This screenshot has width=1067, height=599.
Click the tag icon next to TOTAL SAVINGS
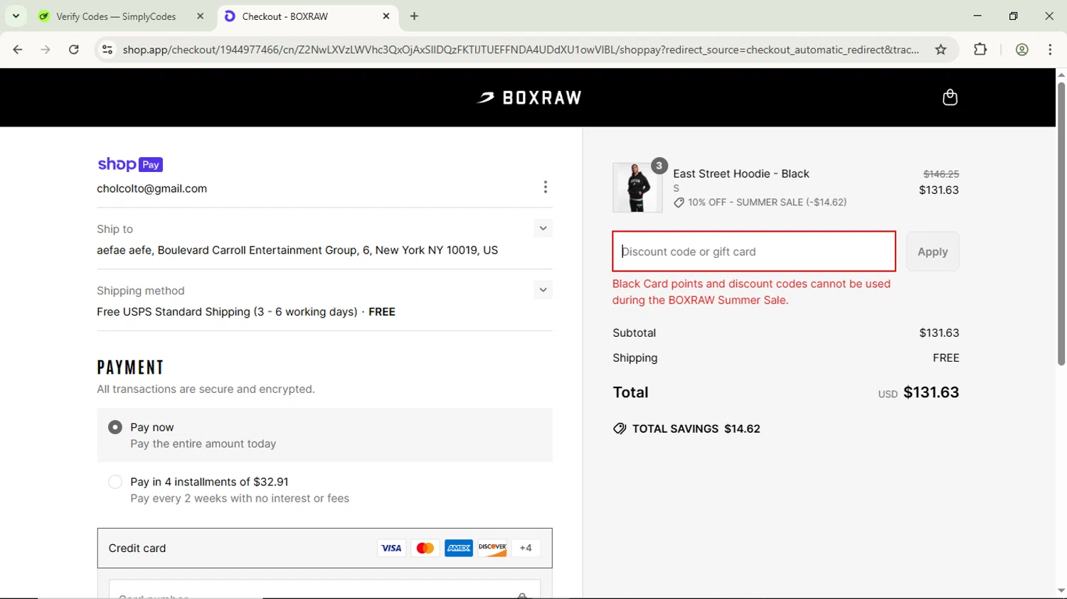coord(620,428)
